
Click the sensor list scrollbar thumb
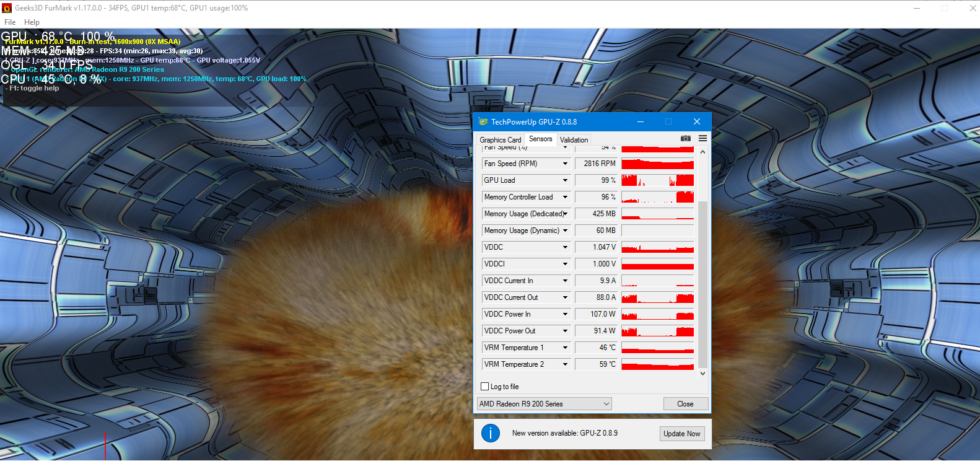pos(702,284)
